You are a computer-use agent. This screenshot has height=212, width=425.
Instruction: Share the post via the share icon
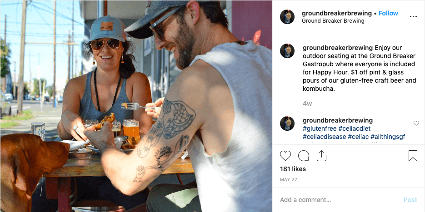(321, 156)
